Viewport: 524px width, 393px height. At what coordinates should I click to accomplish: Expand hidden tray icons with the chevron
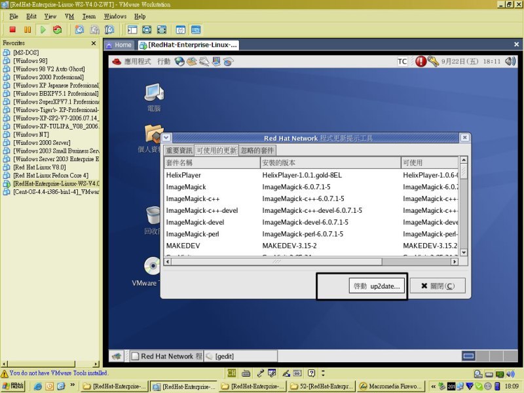tap(434, 386)
